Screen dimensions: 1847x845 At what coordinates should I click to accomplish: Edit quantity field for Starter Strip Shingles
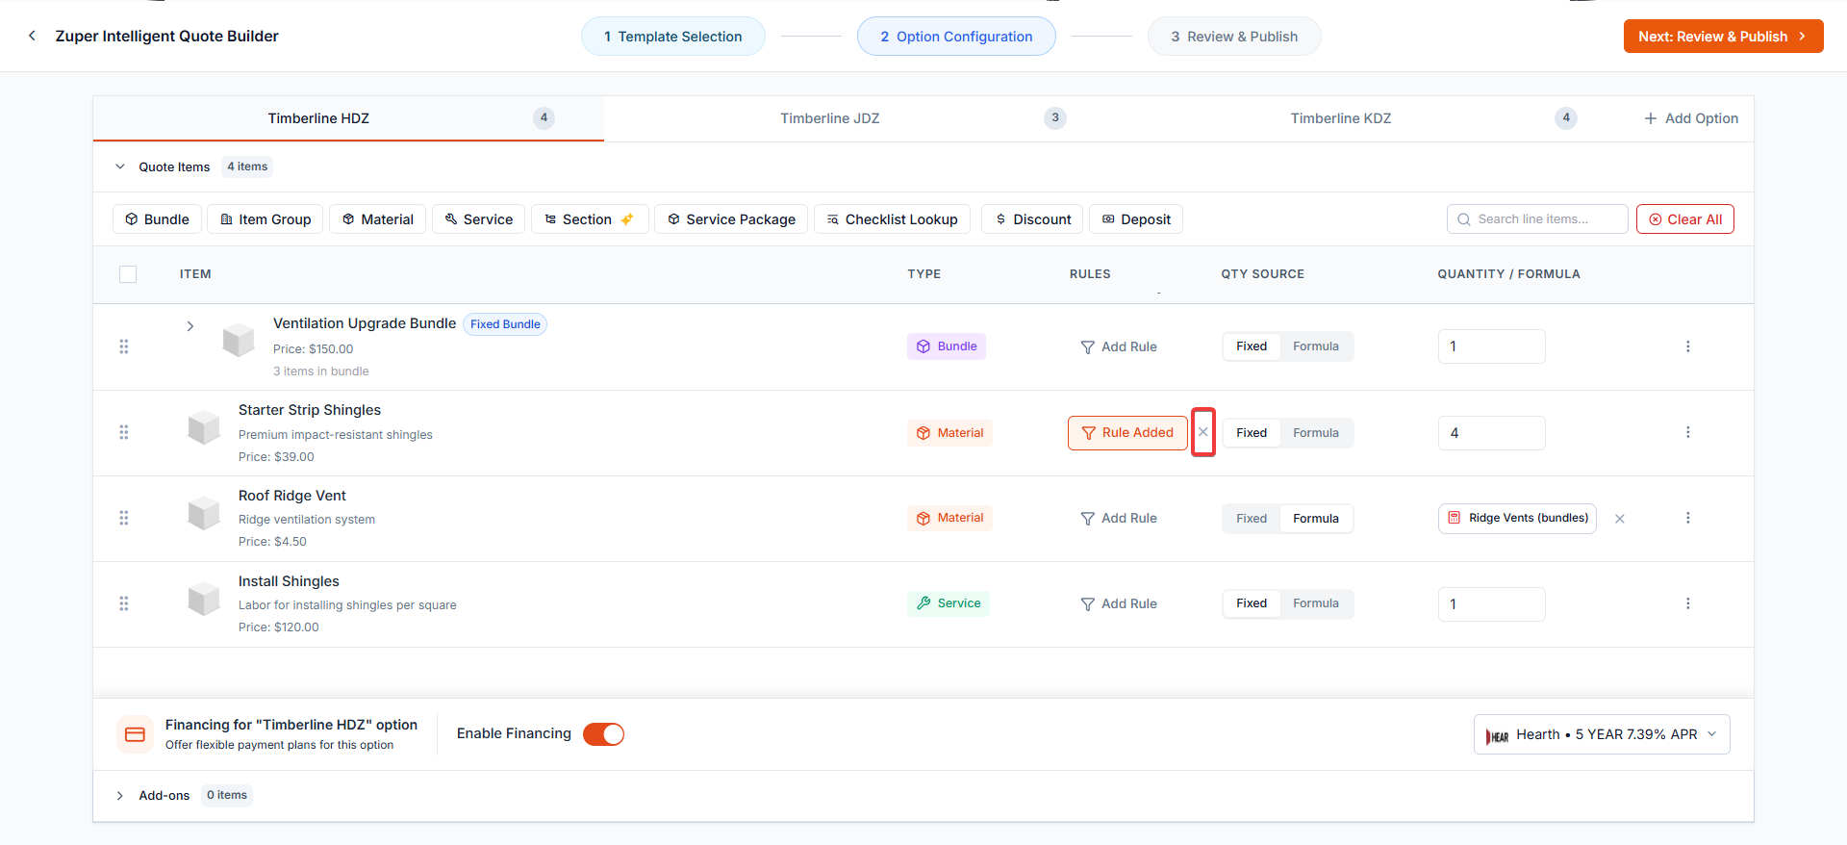1492,433
